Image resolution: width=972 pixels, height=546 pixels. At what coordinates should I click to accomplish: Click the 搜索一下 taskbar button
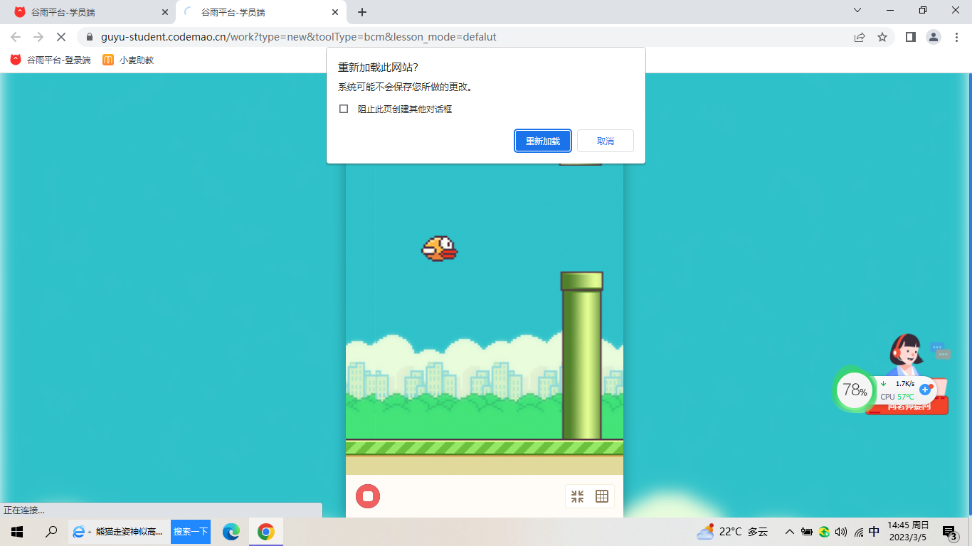191,532
